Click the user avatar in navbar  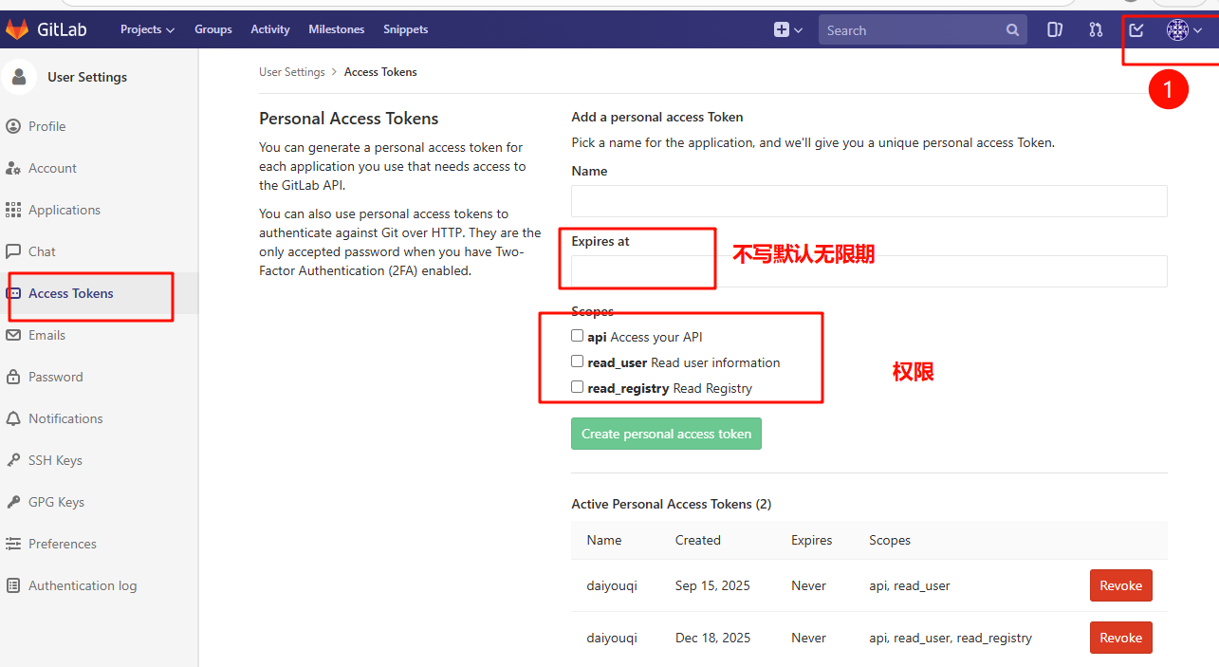click(x=1177, y=30)
